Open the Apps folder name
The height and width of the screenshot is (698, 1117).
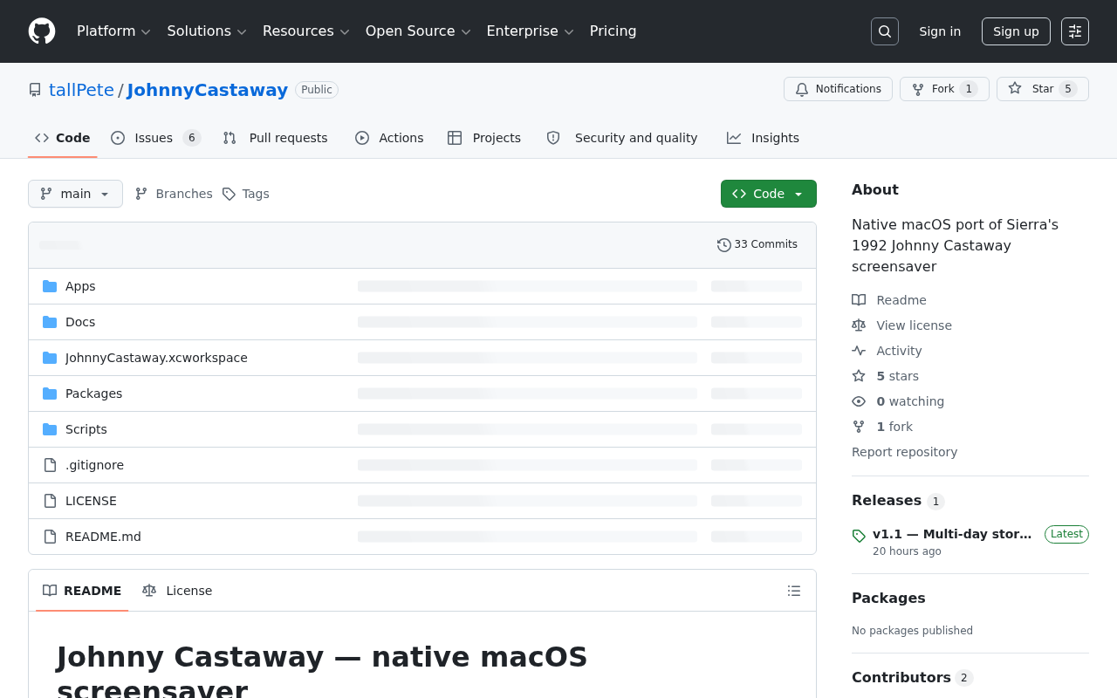point(80,286)
